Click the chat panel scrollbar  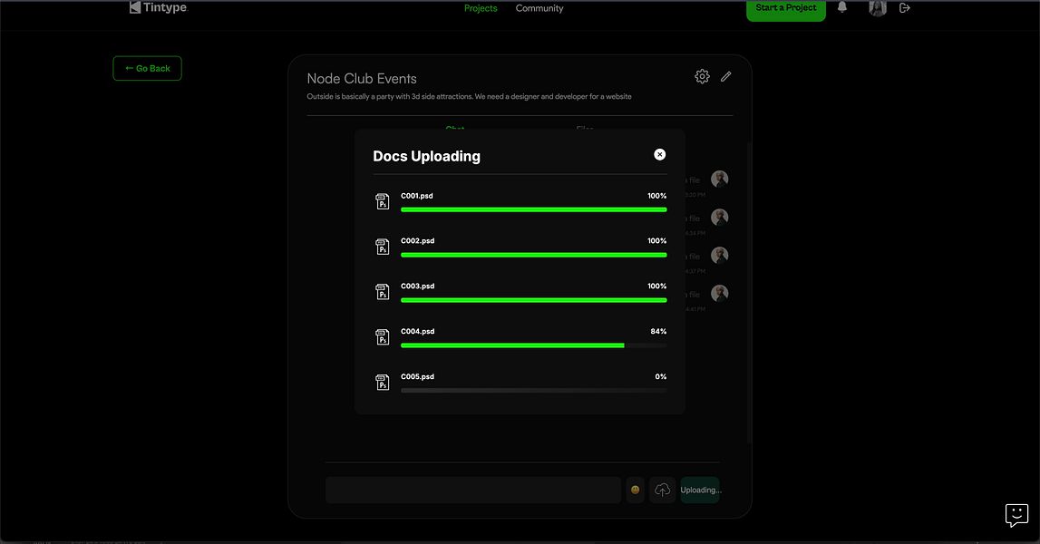point(750,292)
